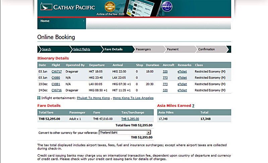Open the Home navigation item
Image resolution: width=268 pixels, height=163 pixels.
click(x=45, y=21)
